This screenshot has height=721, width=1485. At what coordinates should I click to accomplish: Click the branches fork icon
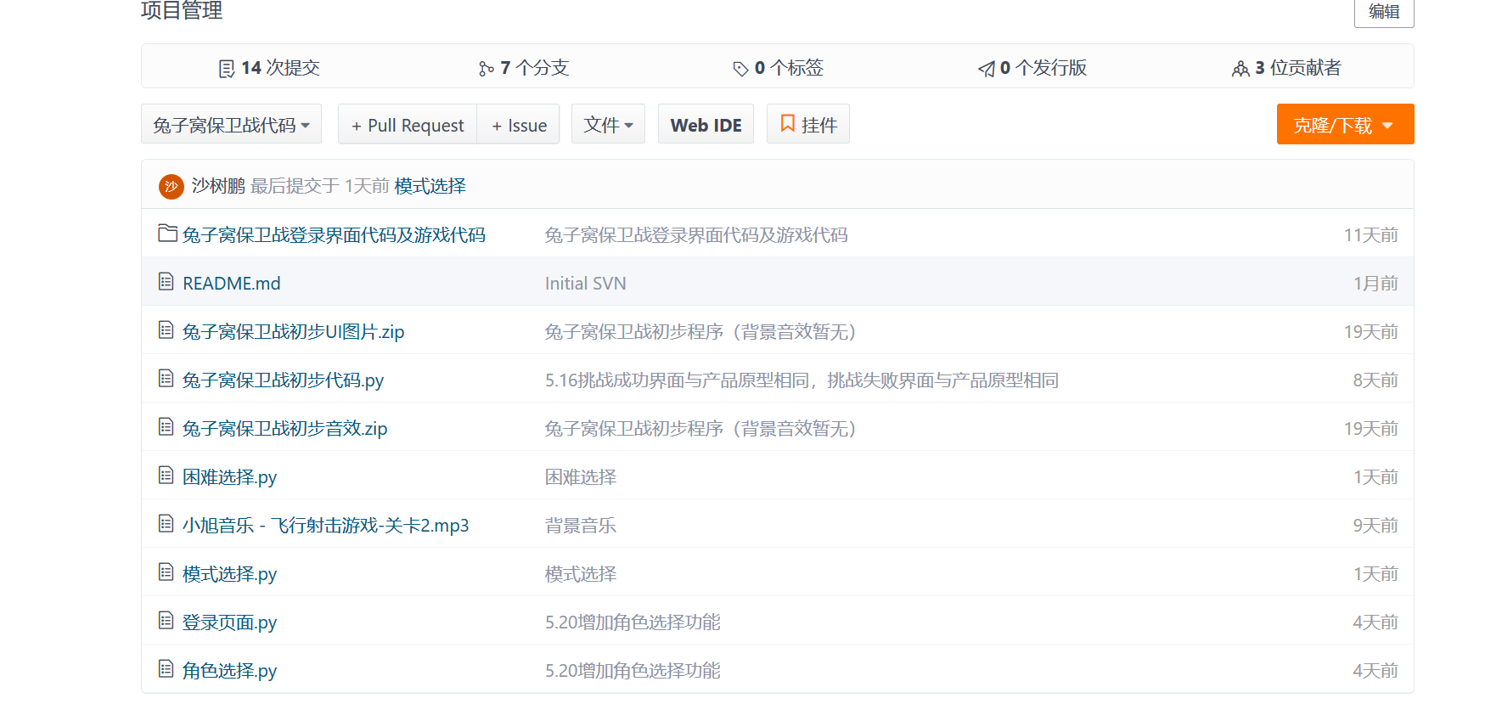coord(486,69)
